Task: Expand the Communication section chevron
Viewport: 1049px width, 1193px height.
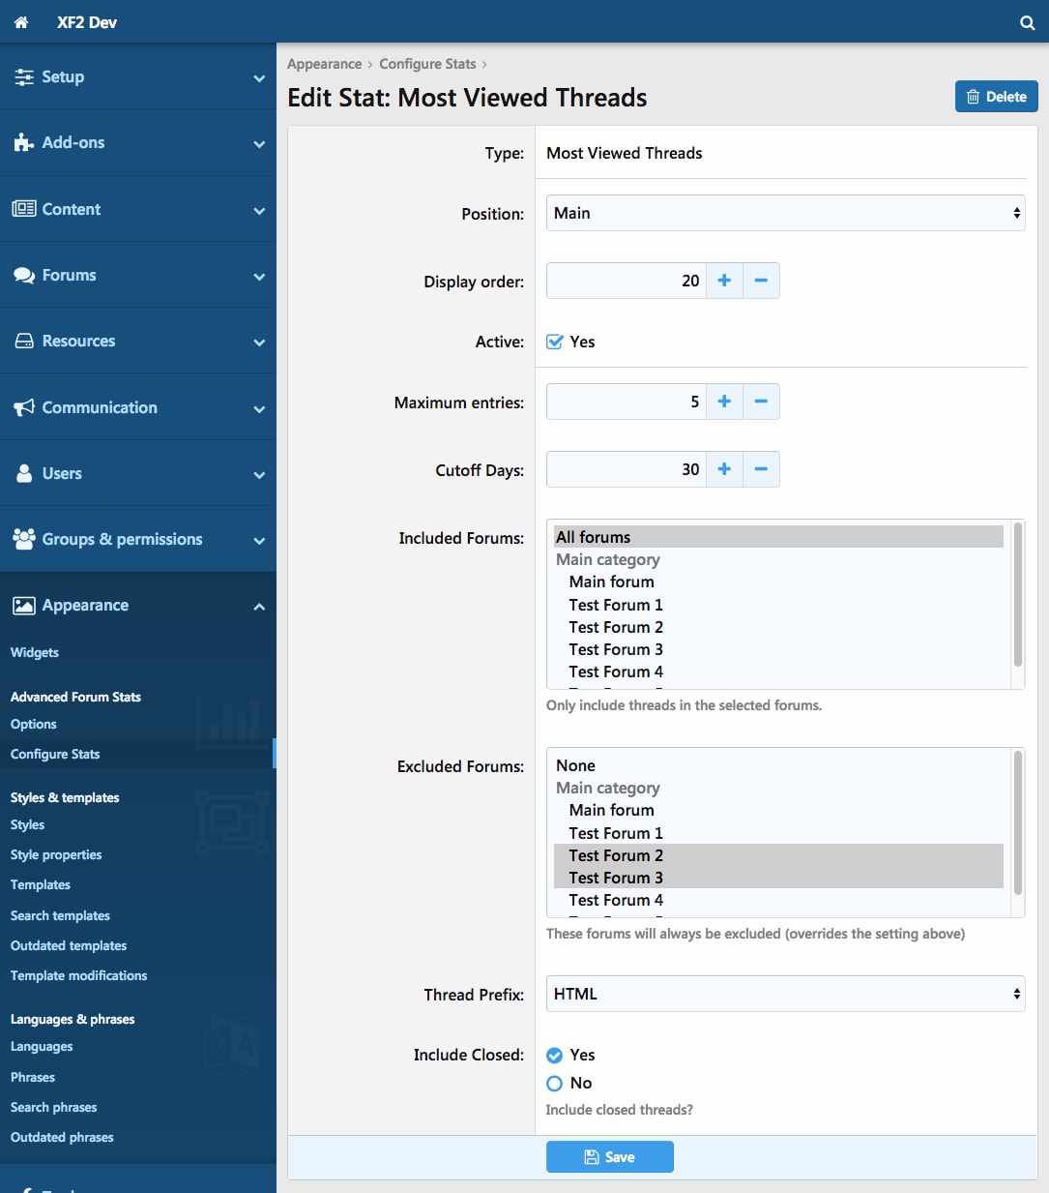Action: click(x=259, y=409)
